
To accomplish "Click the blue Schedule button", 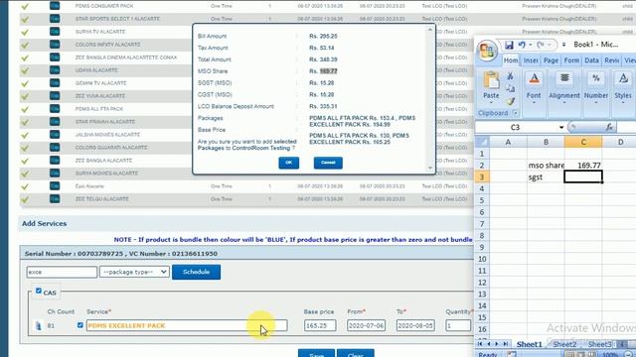I will tap(197, 272).
